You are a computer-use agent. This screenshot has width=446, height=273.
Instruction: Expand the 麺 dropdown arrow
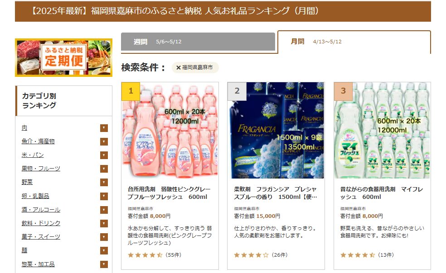(104, 250)
